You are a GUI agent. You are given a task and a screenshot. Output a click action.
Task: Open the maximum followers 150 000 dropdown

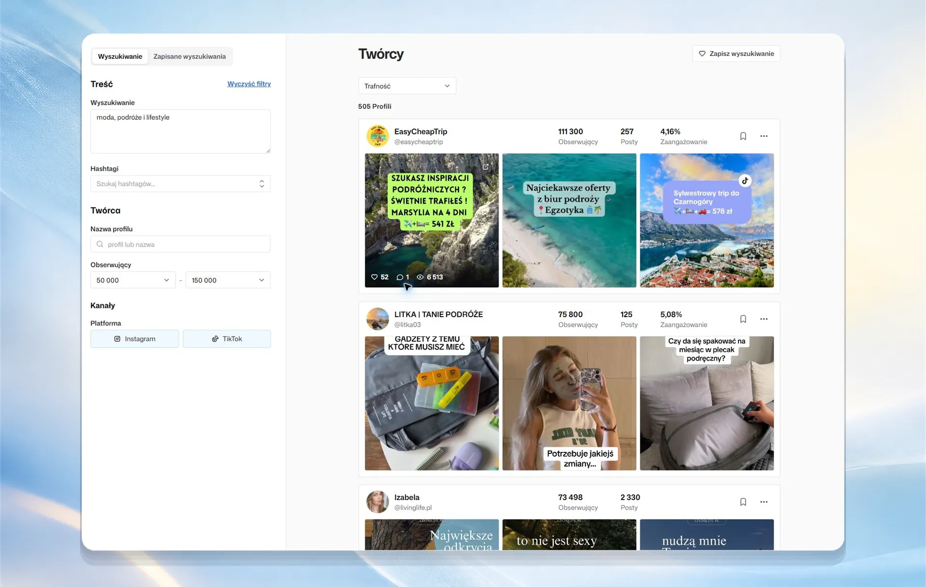(228, 280)
